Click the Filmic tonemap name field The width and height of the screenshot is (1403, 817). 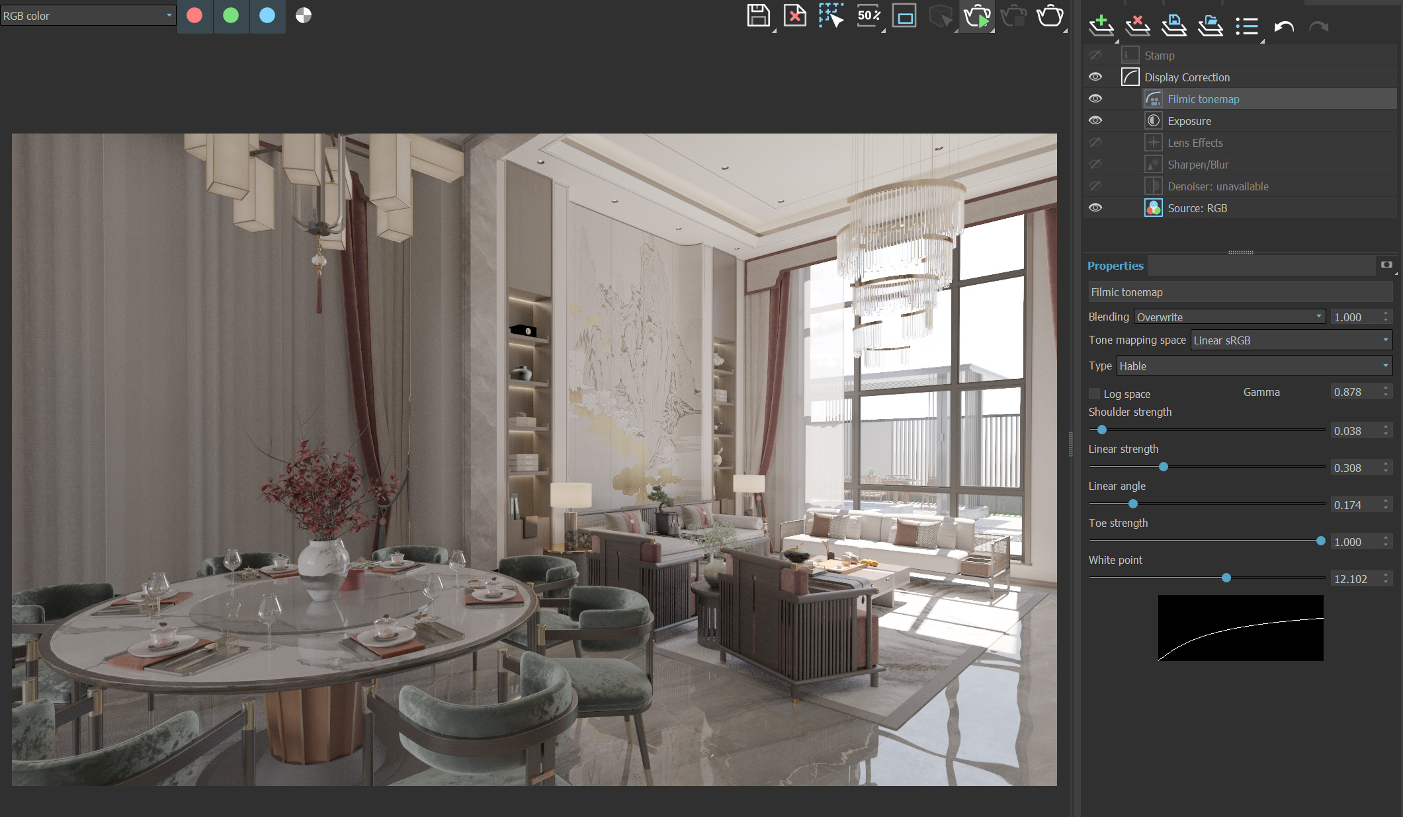point(1240,292)
